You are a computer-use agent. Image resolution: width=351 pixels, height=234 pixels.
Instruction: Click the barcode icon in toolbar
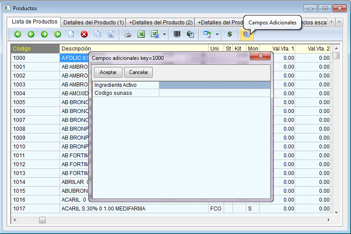177,34
